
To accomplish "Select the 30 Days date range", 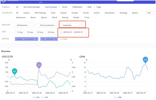I will [x=30, y=32].
